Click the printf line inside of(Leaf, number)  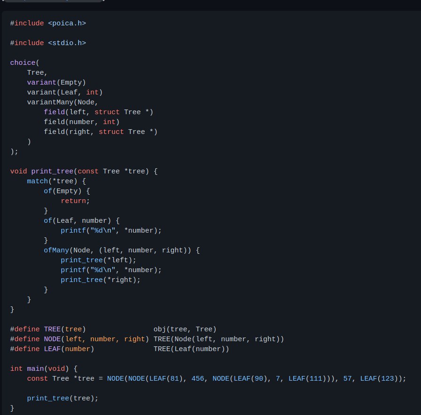(111, 231)
